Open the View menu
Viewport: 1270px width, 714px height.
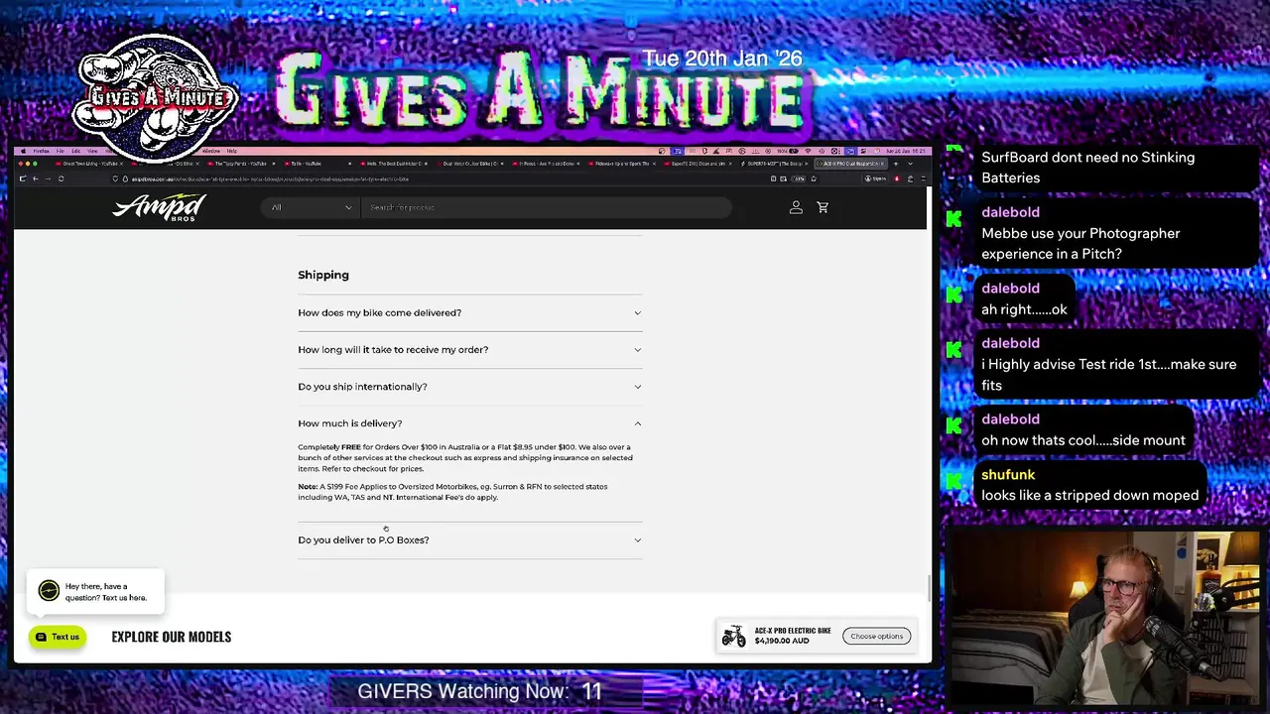[92, 151]
